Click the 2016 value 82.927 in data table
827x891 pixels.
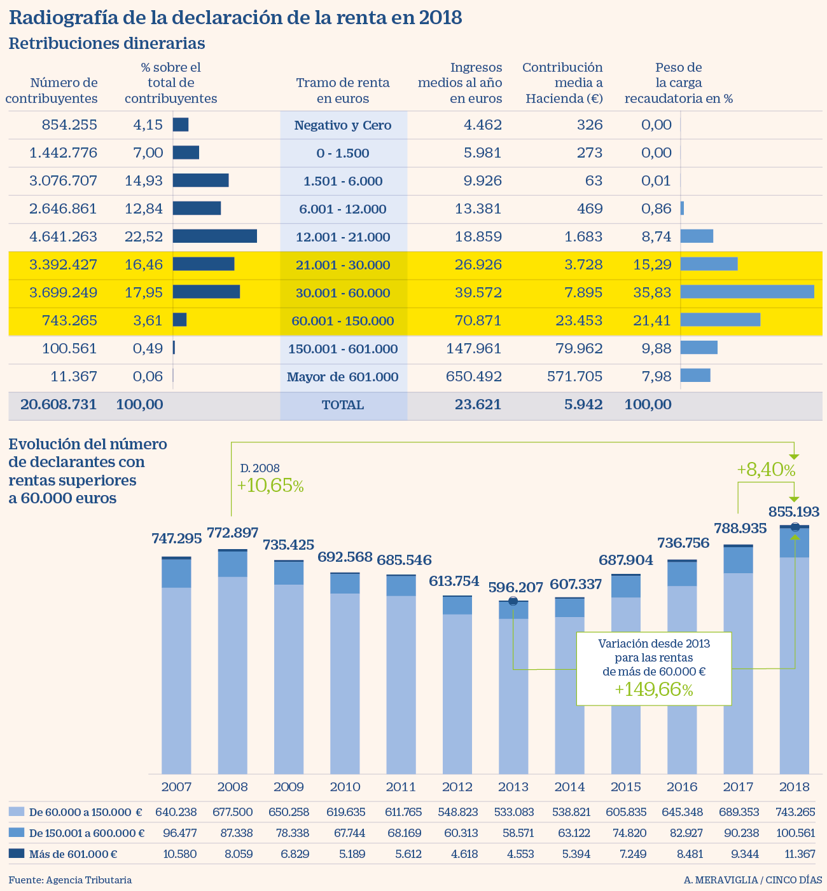[686, 833]
